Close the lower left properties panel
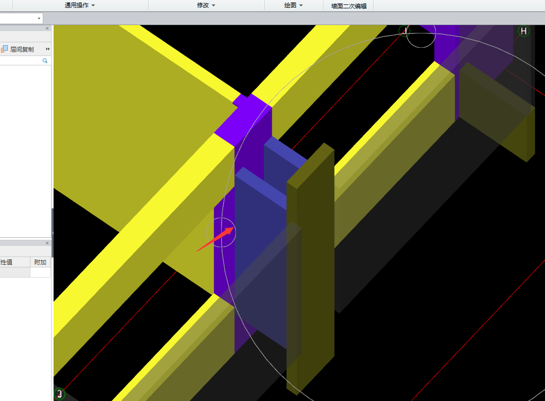The width and height of the screenshot is (545, 401). click(x=47, y=243)
